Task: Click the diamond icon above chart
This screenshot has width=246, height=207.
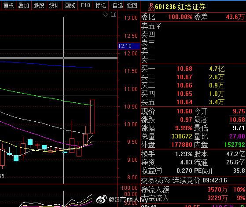Action: tap(105, 15)
